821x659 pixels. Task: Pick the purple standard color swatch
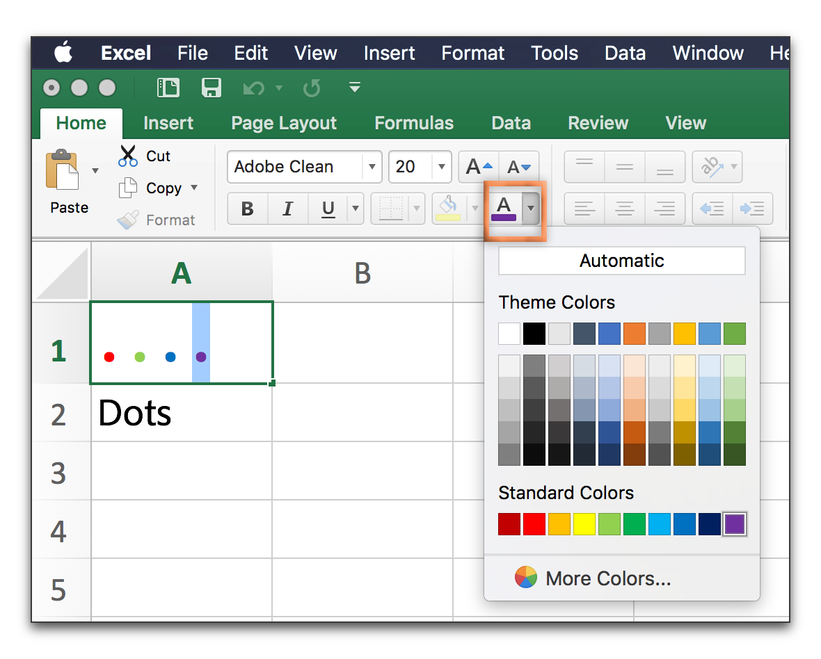[734, 524]
